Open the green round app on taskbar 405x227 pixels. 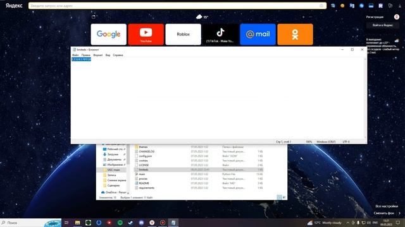[x=120, y=223]
